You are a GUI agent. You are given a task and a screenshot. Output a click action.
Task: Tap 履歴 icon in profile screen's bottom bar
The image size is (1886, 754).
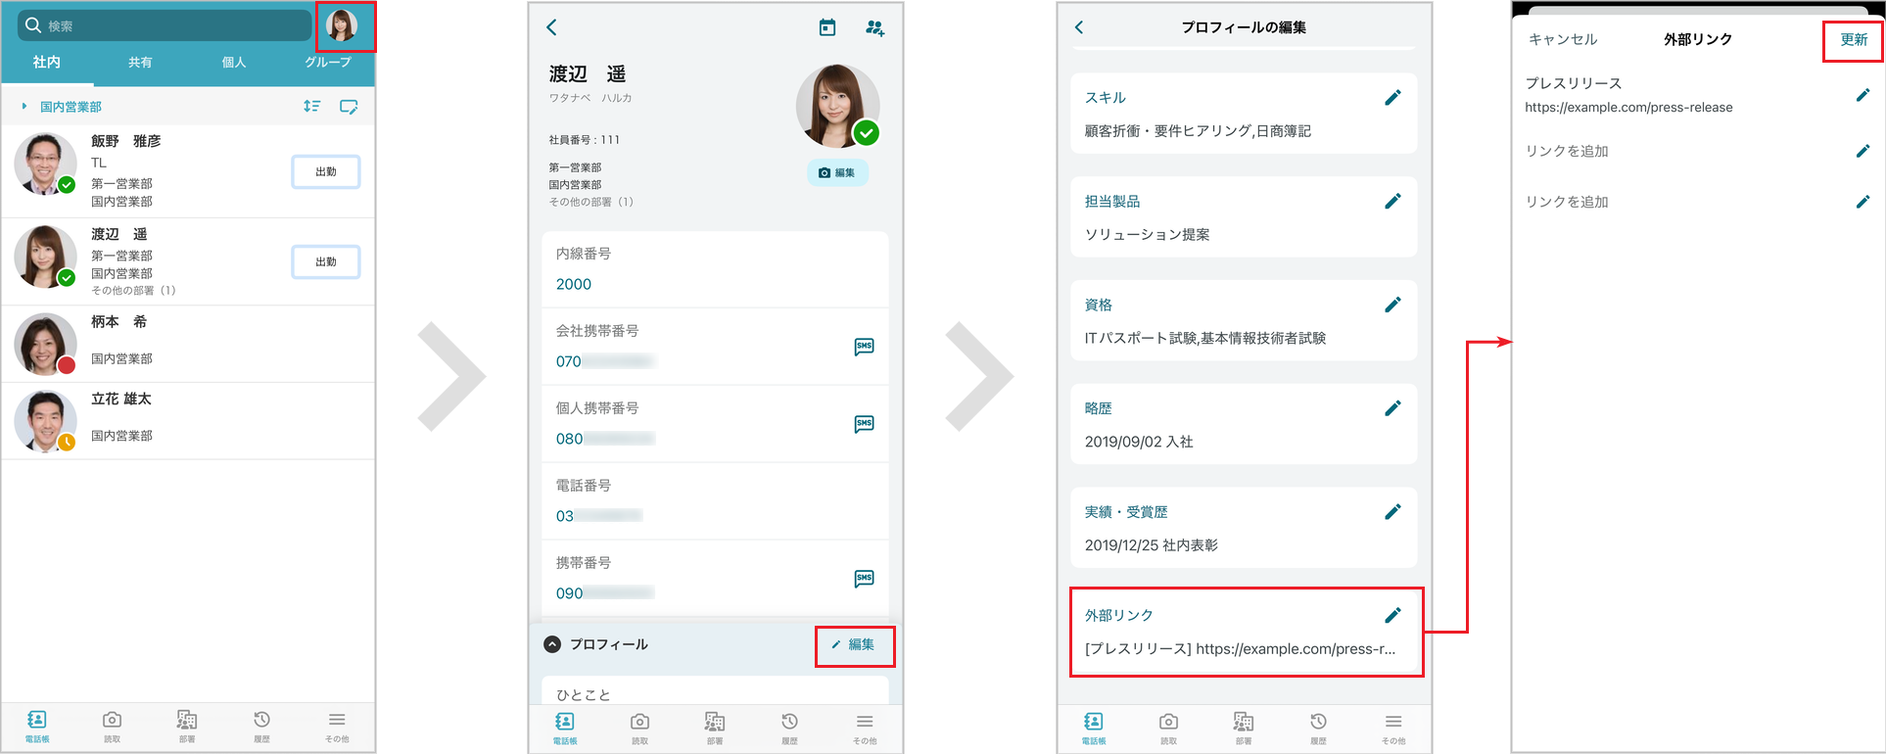pyautogui.click(x=790, y=729)
